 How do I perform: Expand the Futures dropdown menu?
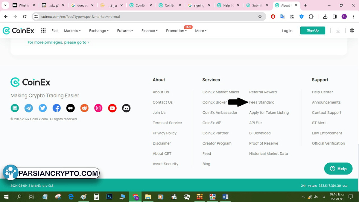pos(125,31)
